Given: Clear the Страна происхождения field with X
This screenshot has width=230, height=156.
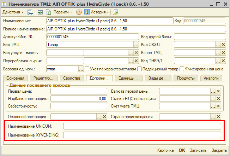Looking at the screenshot, I should pos(218,117).
